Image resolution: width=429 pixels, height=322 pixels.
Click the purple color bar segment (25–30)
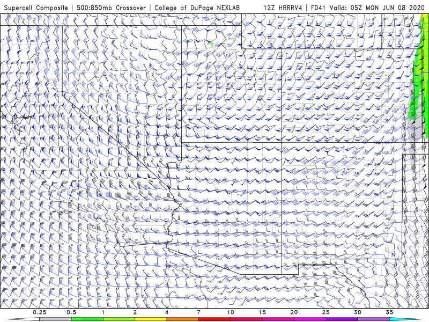coord(342,319)
